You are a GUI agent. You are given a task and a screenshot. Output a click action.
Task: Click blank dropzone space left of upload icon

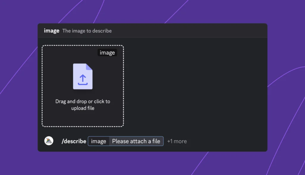[57, 76]
